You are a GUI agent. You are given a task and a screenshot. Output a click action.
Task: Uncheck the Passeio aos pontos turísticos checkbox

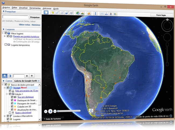click(8, 36)
